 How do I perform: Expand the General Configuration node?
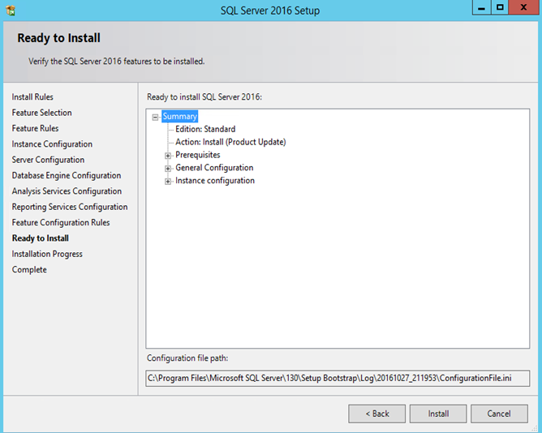coord(168,169)
